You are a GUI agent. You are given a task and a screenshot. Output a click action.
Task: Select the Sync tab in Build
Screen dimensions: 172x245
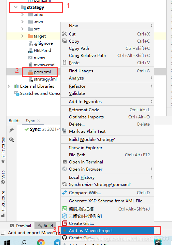(30, 121)
